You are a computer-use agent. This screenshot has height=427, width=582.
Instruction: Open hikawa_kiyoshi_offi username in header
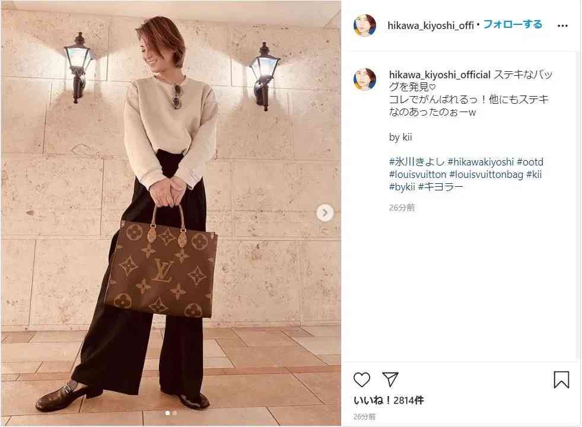tap(431, 26)
